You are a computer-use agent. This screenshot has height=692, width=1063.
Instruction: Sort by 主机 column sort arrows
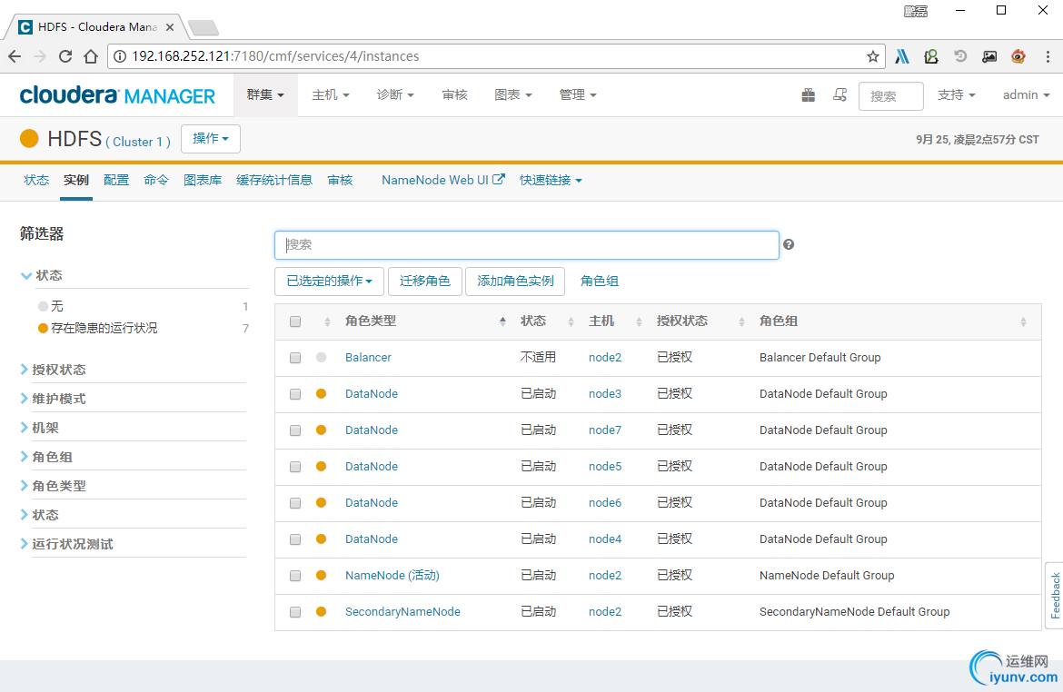[x=639, y=322]
